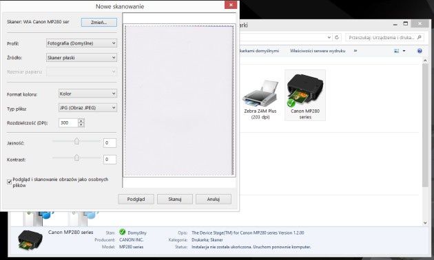Click Właściwości serwera wydruku in toolbar
Screen dimensions: 434x260
pos(318,51)
